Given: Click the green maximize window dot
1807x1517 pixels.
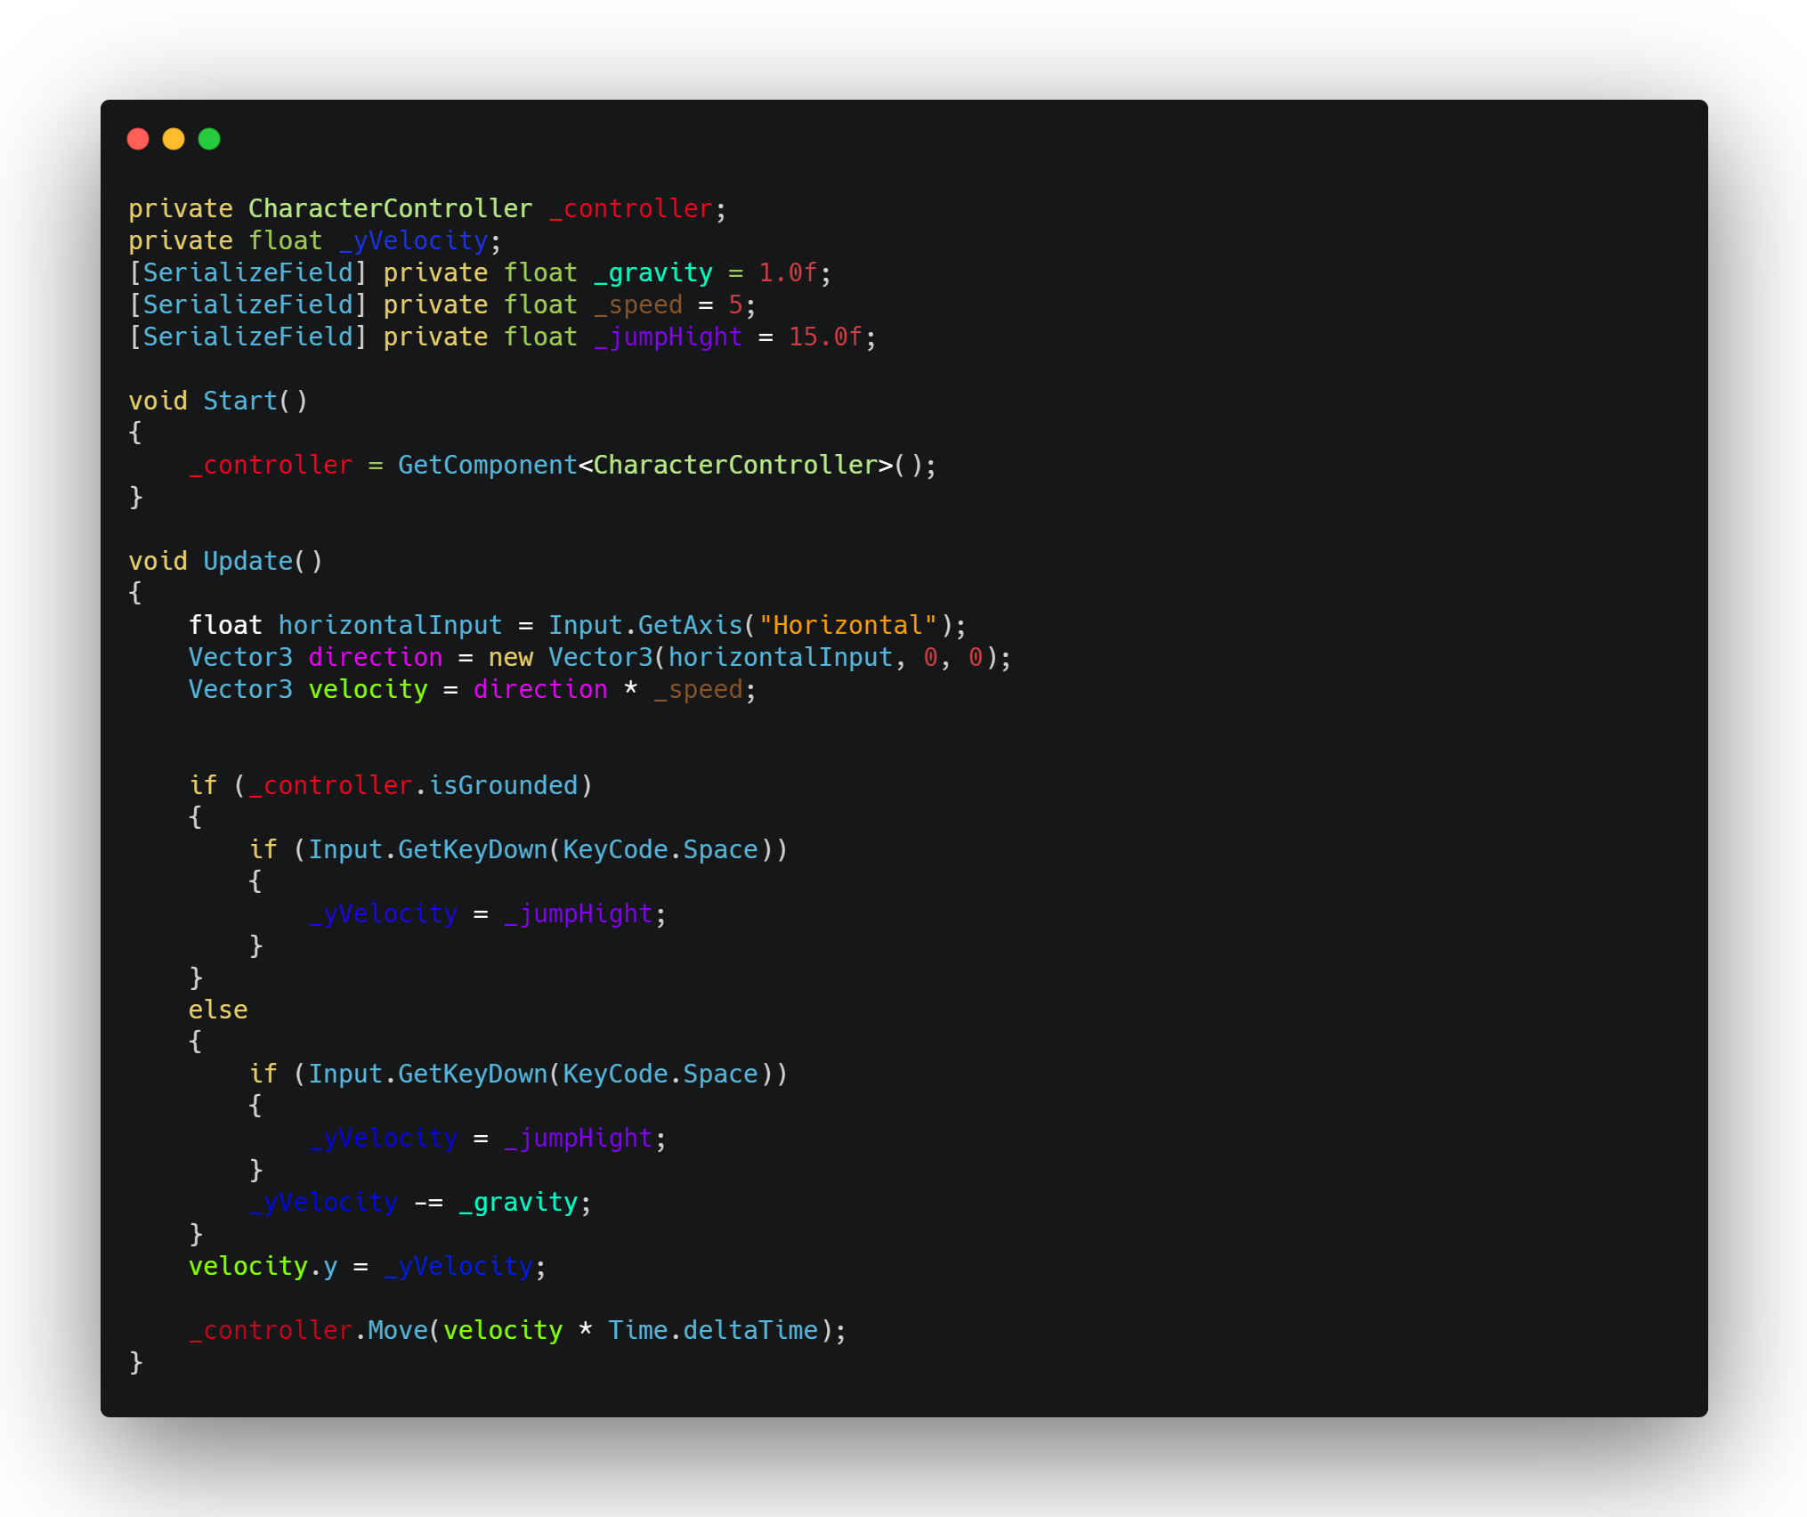Looking at the screenshot, I should [209, 139].
